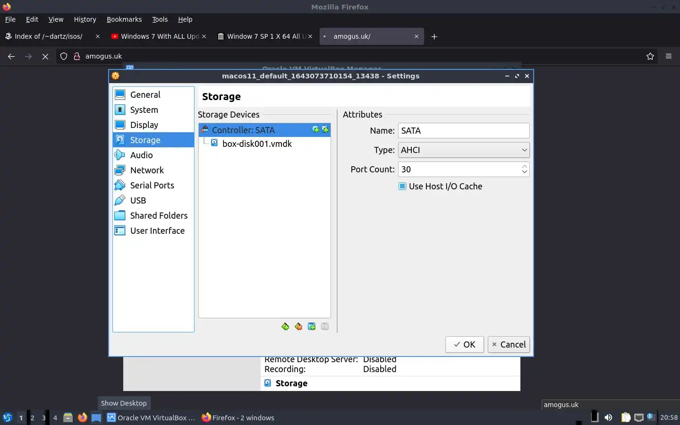680x425 pixels.
Task: Confirm settings with OK button
Action: tap(464, 344)
